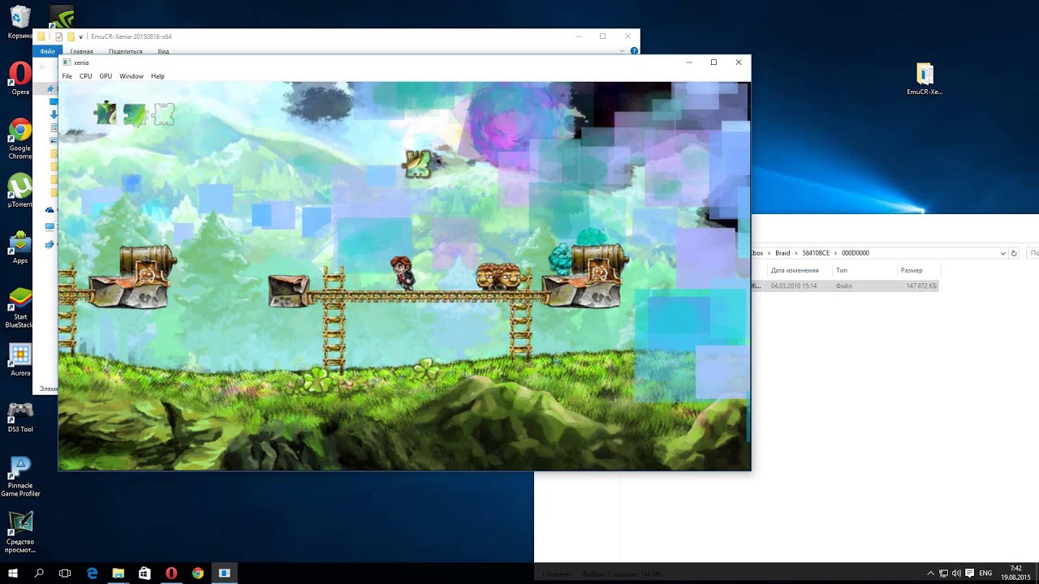Switch to the Главная ribbon tab

[81, 51]
